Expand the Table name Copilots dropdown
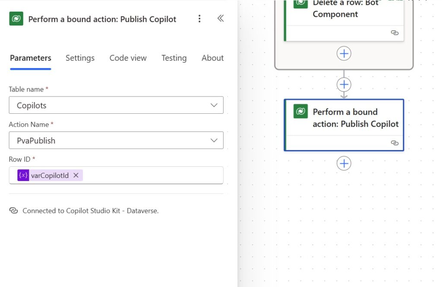Screen dimensions: 442x287 (x=116, y=105)
